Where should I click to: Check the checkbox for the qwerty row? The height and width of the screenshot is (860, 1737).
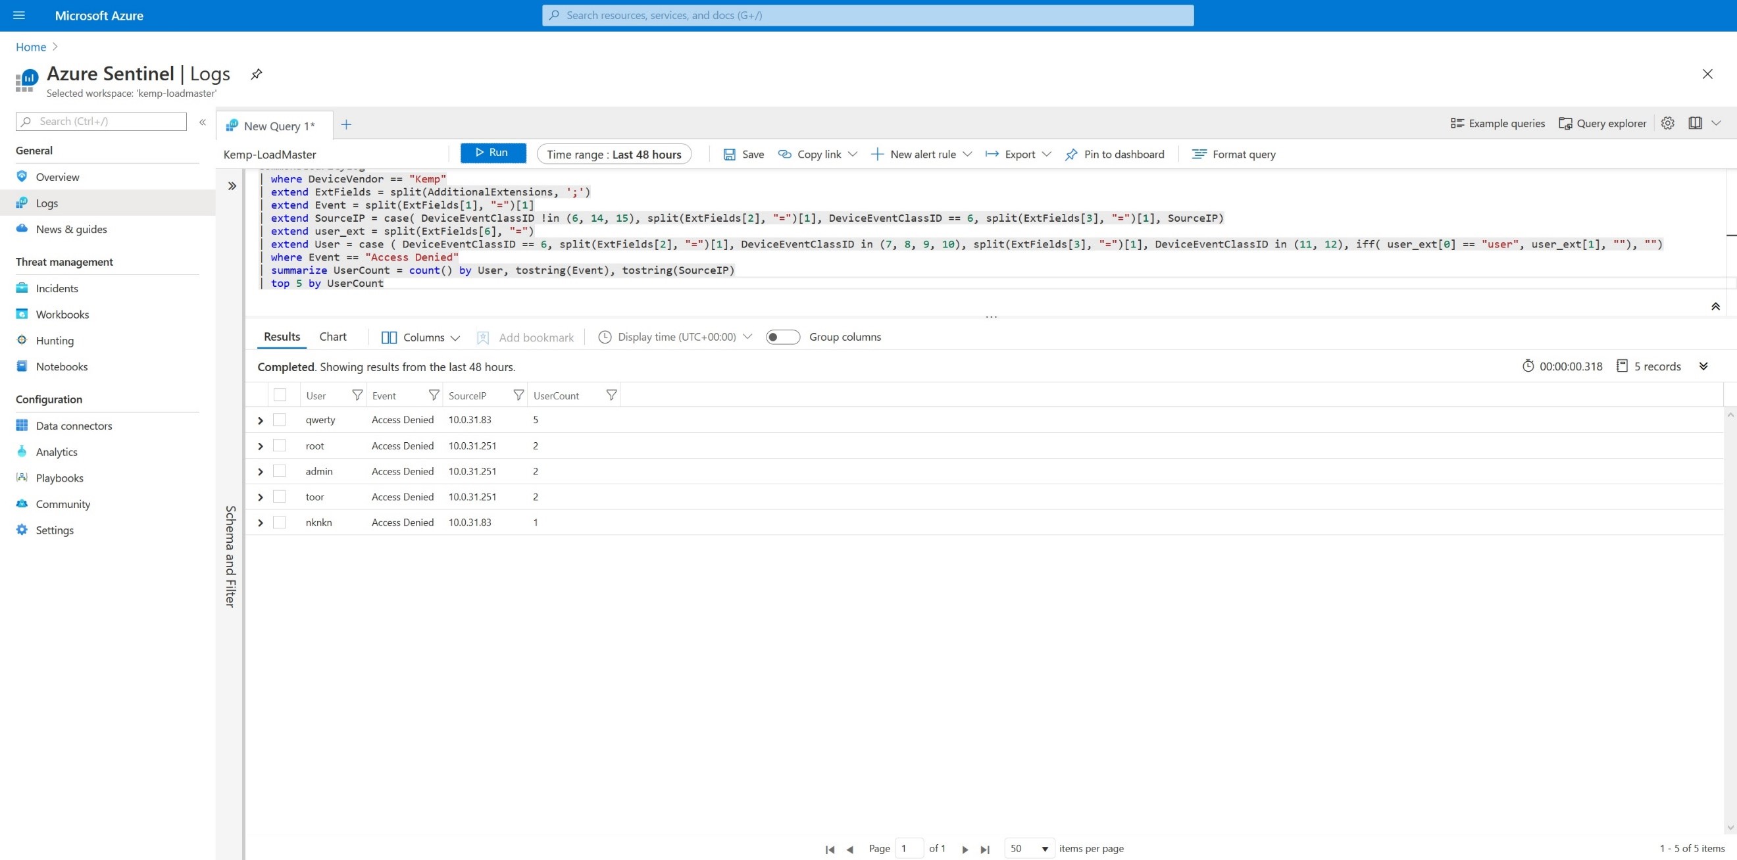(279, 420)
